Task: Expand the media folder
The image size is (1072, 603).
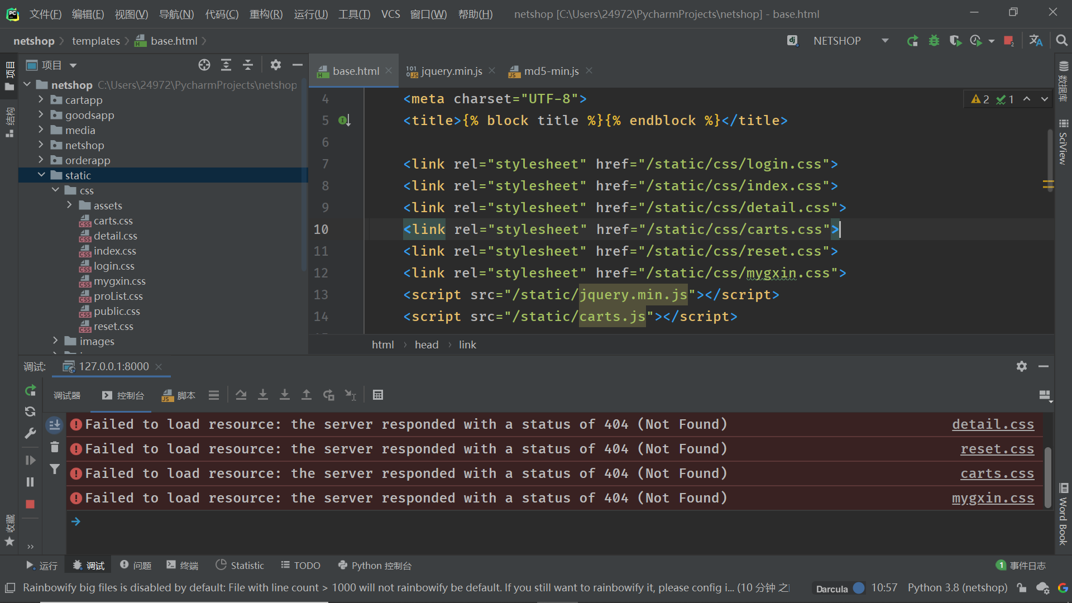Action: point(41,130)
